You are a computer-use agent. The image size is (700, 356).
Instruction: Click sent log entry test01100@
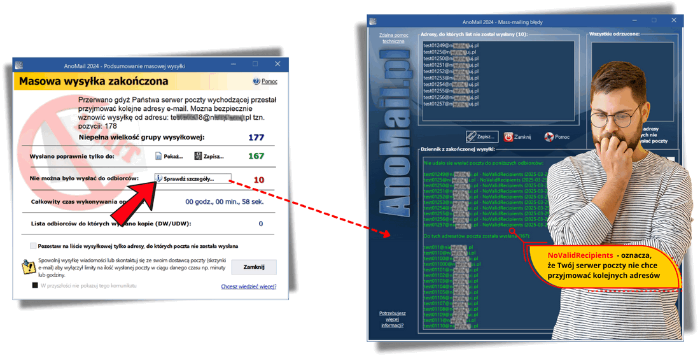[451, 259]
